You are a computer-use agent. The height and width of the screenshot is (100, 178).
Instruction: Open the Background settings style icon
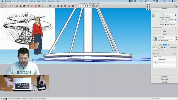coord(159,47)
